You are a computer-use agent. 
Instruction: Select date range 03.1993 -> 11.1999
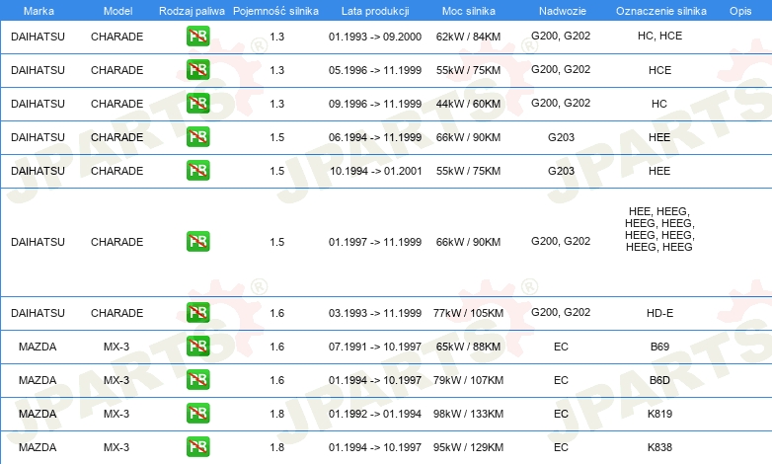pos(375,313)
